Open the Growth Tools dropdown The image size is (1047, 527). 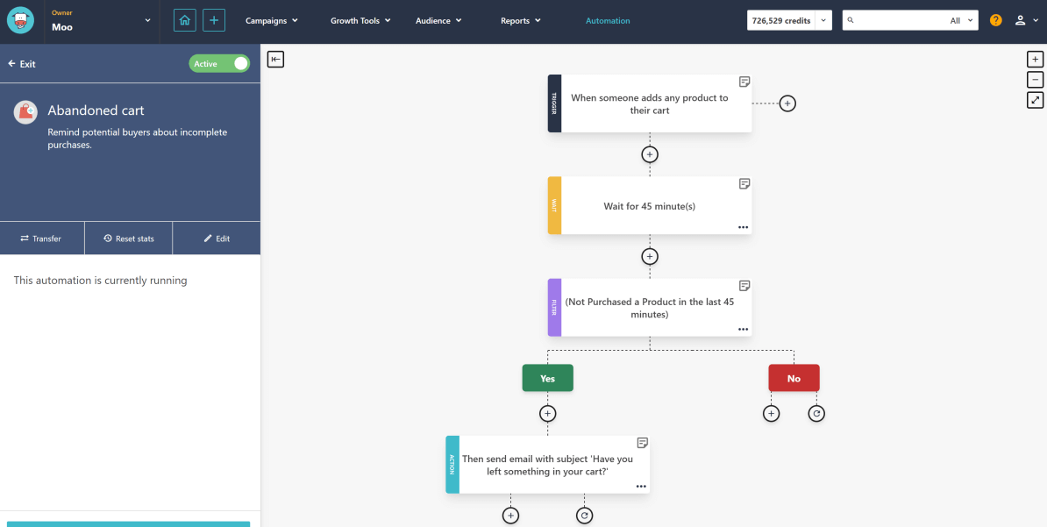[x=360, y=19]
